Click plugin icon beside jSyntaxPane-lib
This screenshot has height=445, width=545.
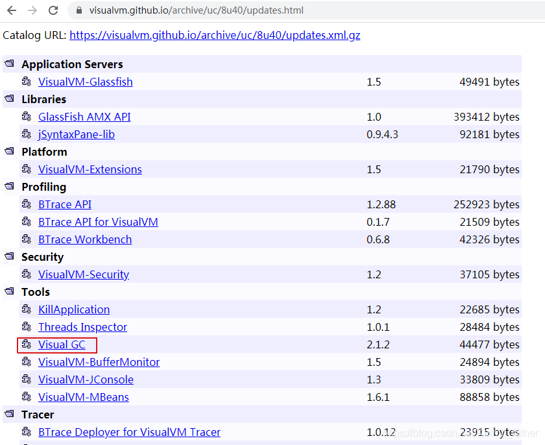tap(27, 134)
